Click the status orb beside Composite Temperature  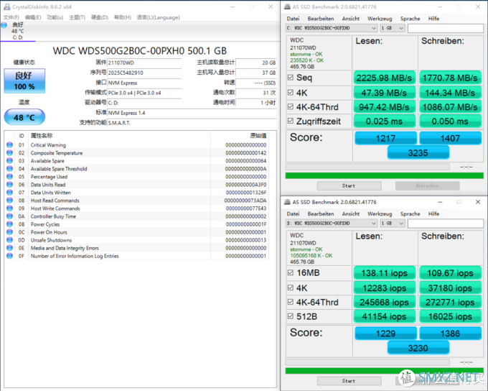[x=9, y=153]
